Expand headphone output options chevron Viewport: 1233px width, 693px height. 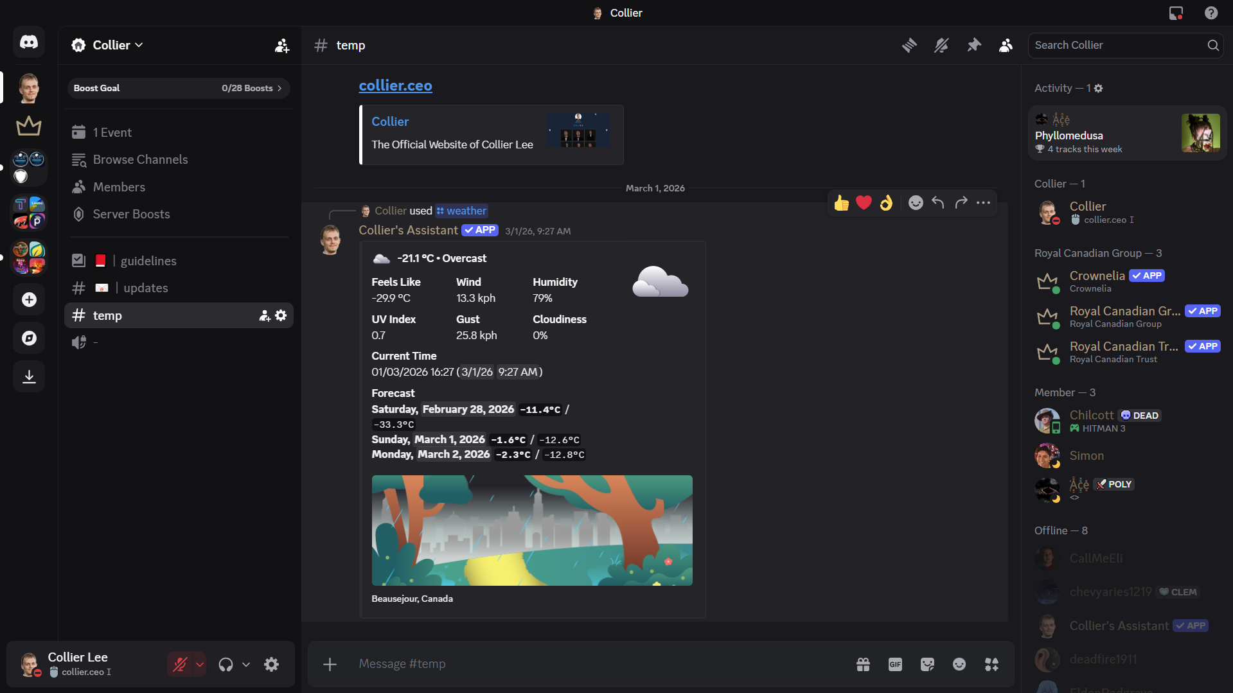click(246, 664)
